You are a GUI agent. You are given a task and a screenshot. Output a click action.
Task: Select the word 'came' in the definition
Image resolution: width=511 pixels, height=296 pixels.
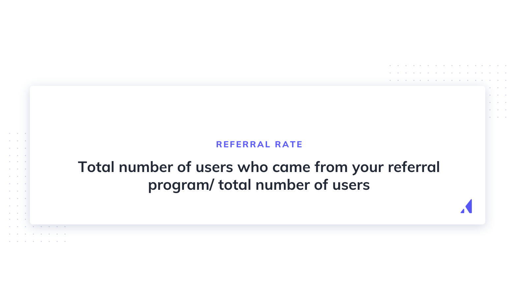tap(291, 167)
